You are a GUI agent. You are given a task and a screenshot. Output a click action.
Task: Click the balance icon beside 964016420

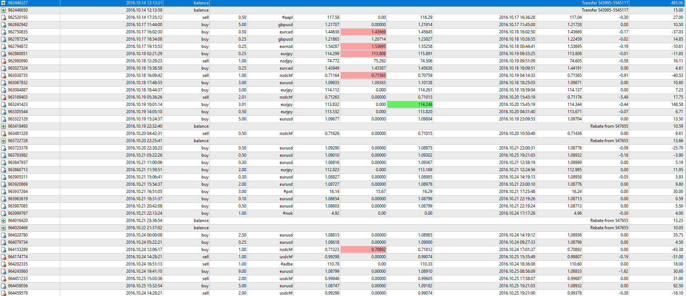click(3, 221)
